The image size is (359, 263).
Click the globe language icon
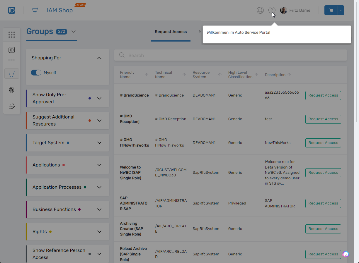260,11
